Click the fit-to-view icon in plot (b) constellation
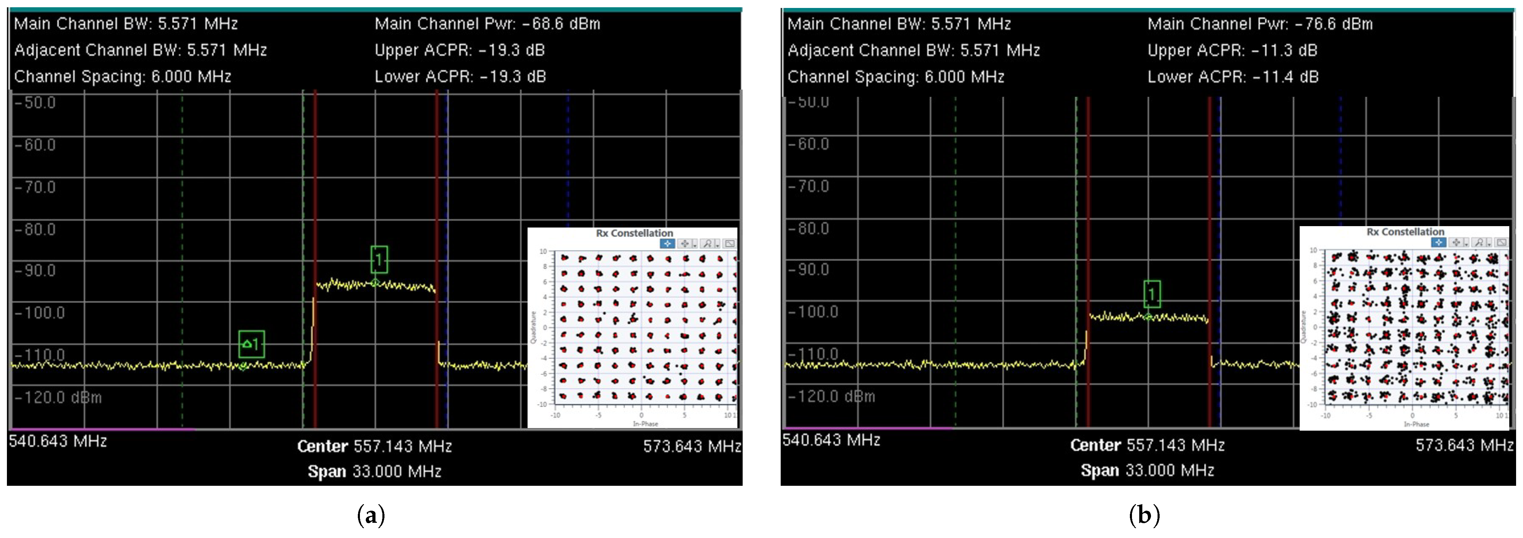 point(1502,242)
